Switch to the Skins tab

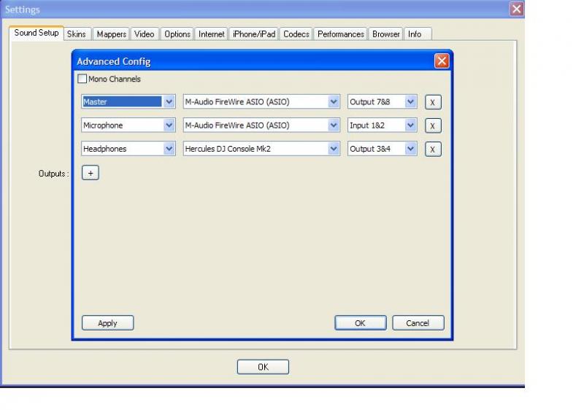coord(77,34)
